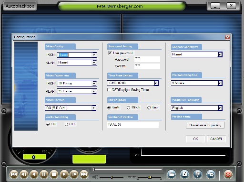The width and height of the screenshot is (244, 182).
Task: Open GSensor Sensitivity dropdown
Action: coord(220,54)
